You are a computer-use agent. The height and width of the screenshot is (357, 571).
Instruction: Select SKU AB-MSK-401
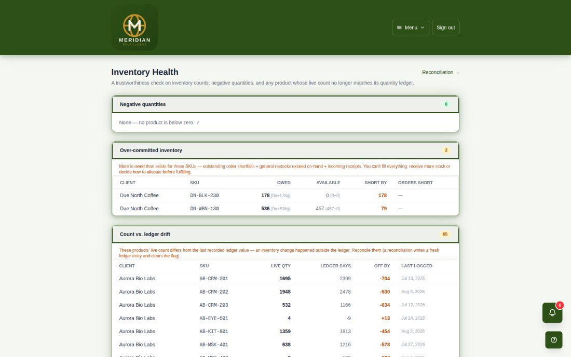[x=214, y=345]
